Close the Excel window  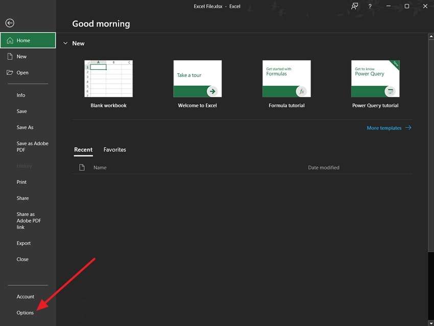pyautogui.click(x=425, y=6)
